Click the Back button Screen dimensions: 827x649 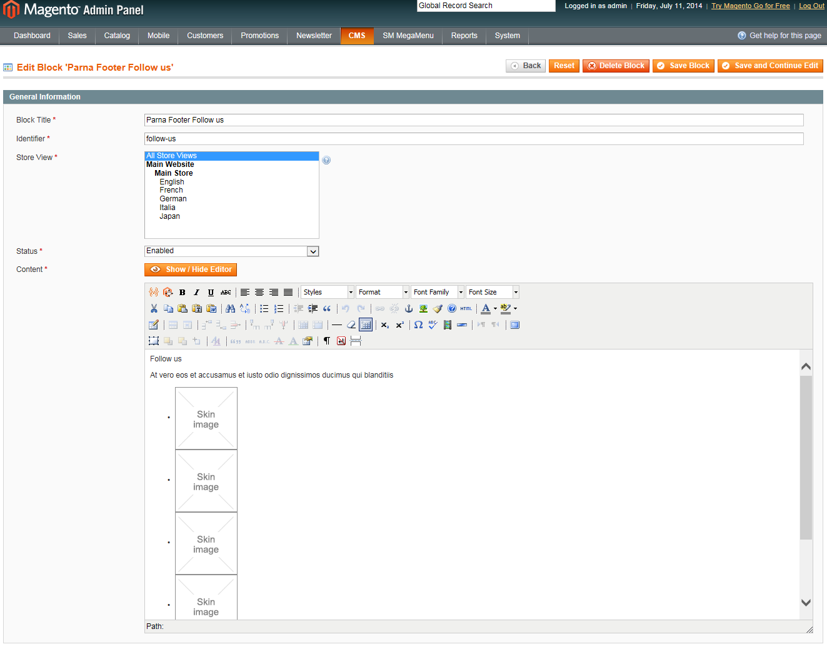526,66
